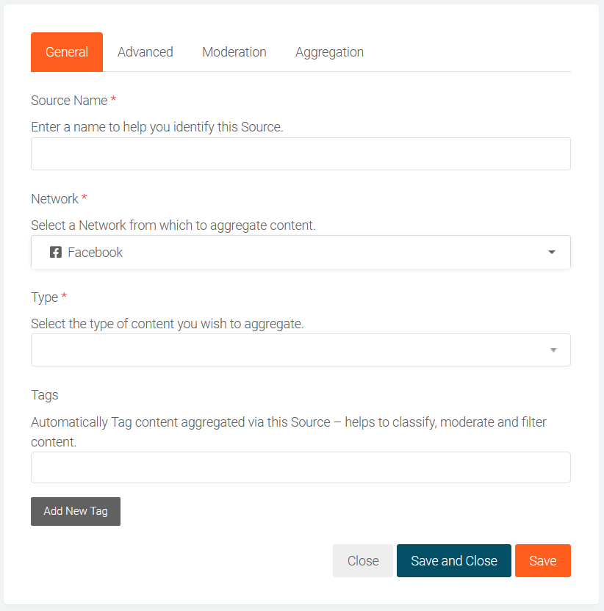Select the selected Facebook text in Network selector
604x611 pixels.
click(95, 253)
